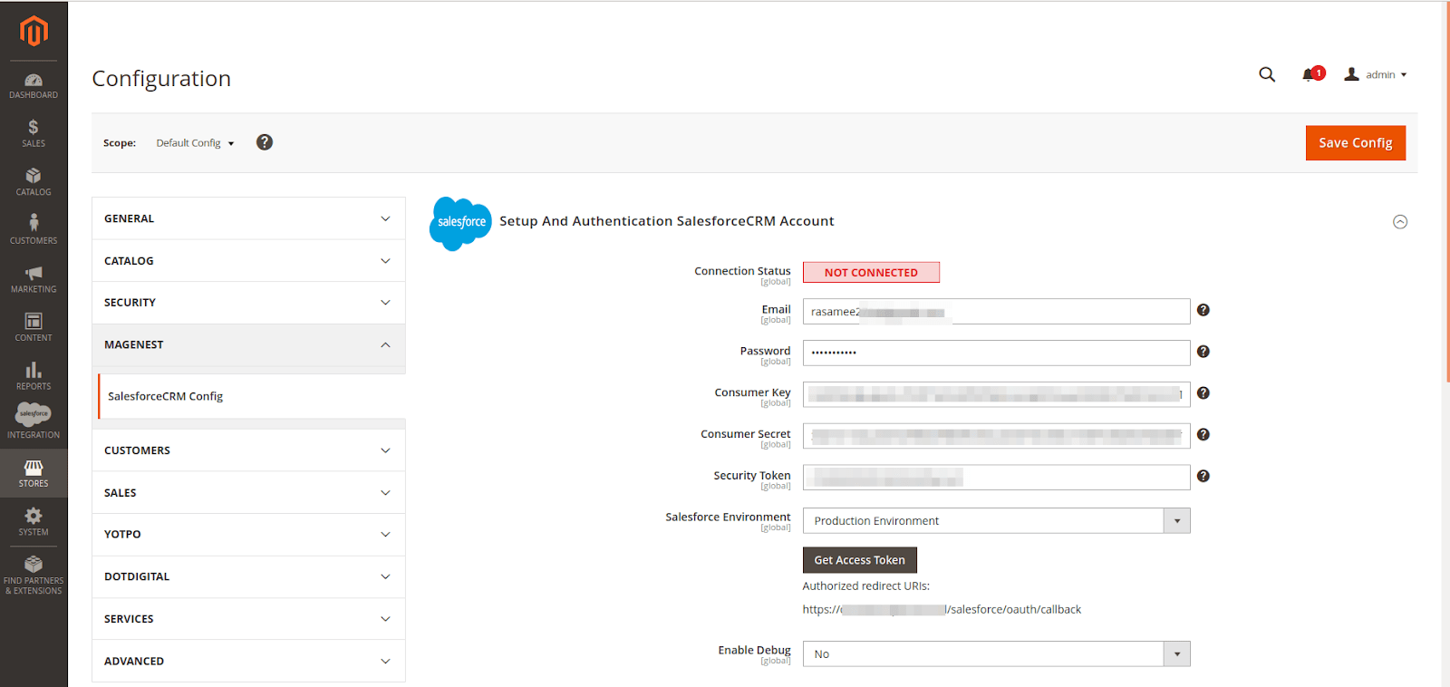Expand the Customers config section
Viewport: 1450px width, 687px height.
point(248,450)
